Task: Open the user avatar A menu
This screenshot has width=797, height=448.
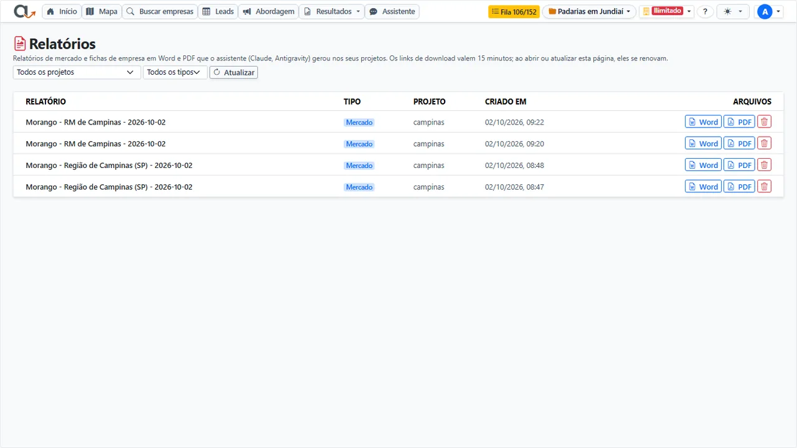Action: [x=768, y=11]
